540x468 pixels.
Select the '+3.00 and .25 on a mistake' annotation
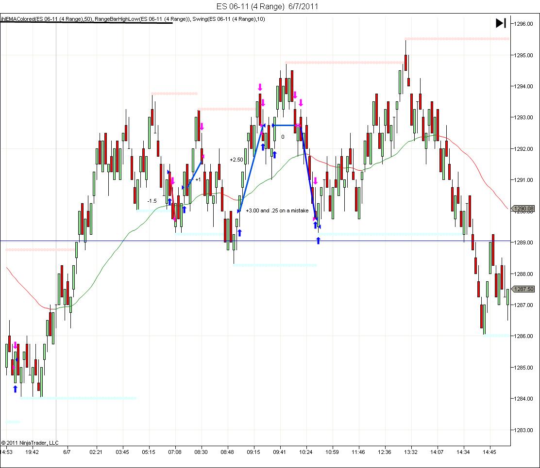click(x=277, y=210)
